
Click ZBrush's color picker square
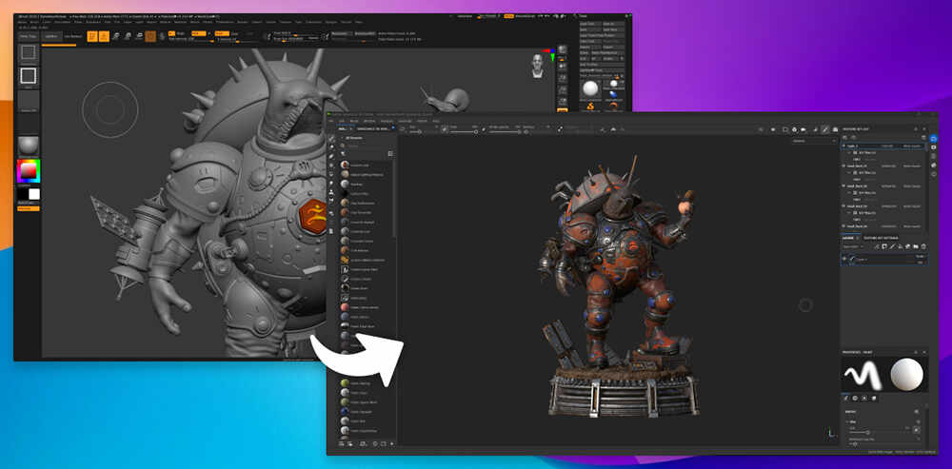28,171
